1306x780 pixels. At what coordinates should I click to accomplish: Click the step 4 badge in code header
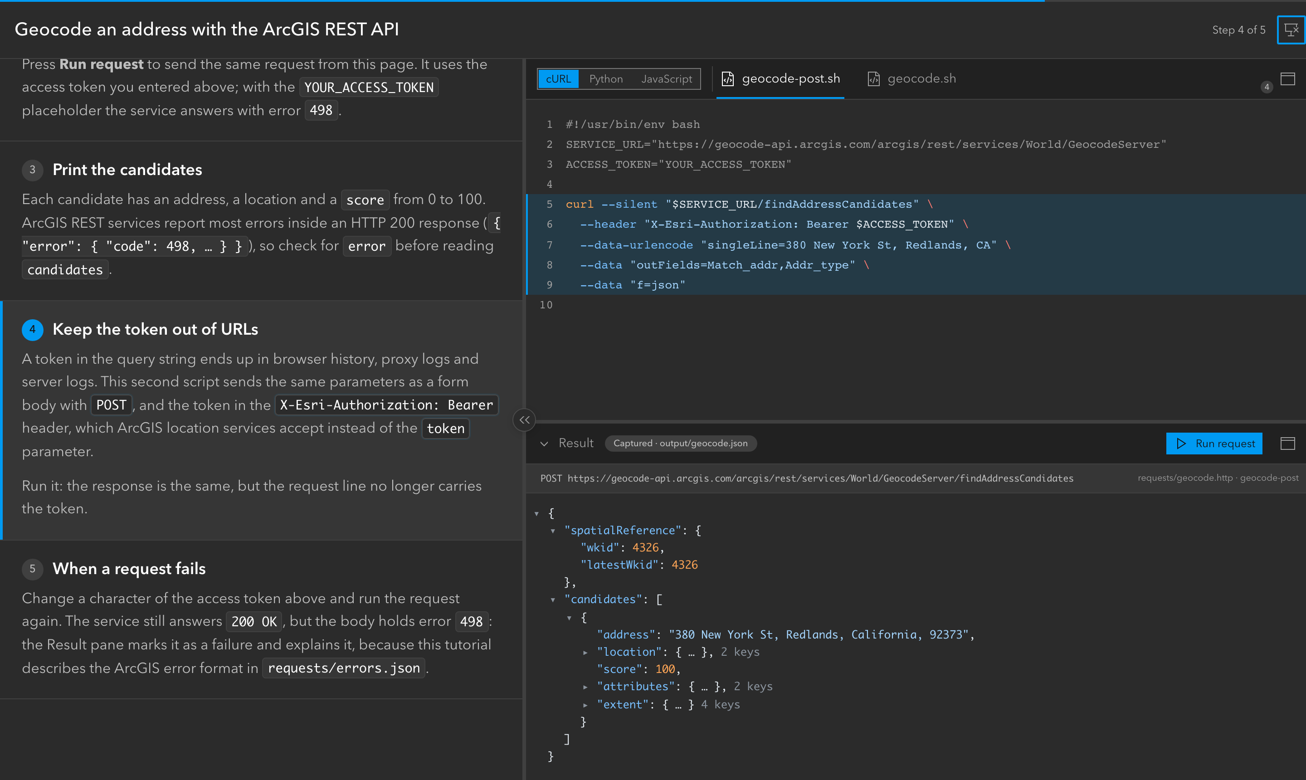coord(1267,87)
